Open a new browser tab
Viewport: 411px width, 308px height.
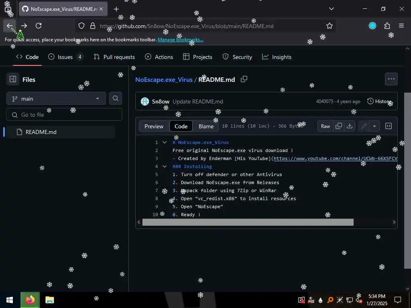[116, 9]
